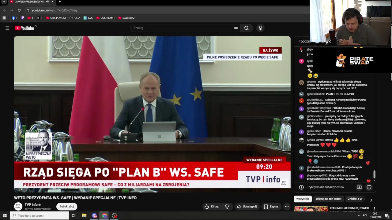The width and height of the screenshot is (392, 220).
Task: Open the Windows Start menu
Action: 5,216
